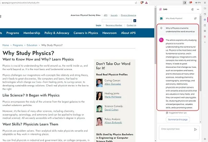
Task: Toggle the sidebar panel button in toolbar
Action: [x=185, y=3]
